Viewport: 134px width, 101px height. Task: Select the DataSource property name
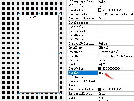pos(77,39)
